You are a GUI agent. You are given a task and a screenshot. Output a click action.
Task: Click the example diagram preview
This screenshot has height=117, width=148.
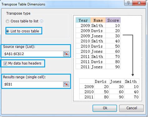(108, 58)
